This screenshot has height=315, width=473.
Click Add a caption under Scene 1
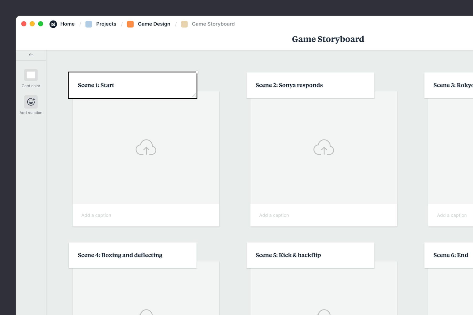(96, 215)
